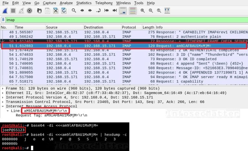The width and height of the screenshot is (248, 151).
Task: Close this capture file icon
Action: coord(56,11)
